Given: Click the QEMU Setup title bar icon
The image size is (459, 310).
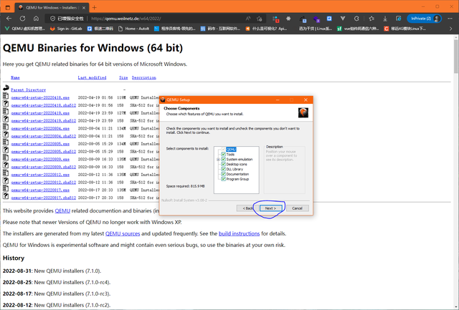Looking at the screenshot, I should click(x=164, y=100).
